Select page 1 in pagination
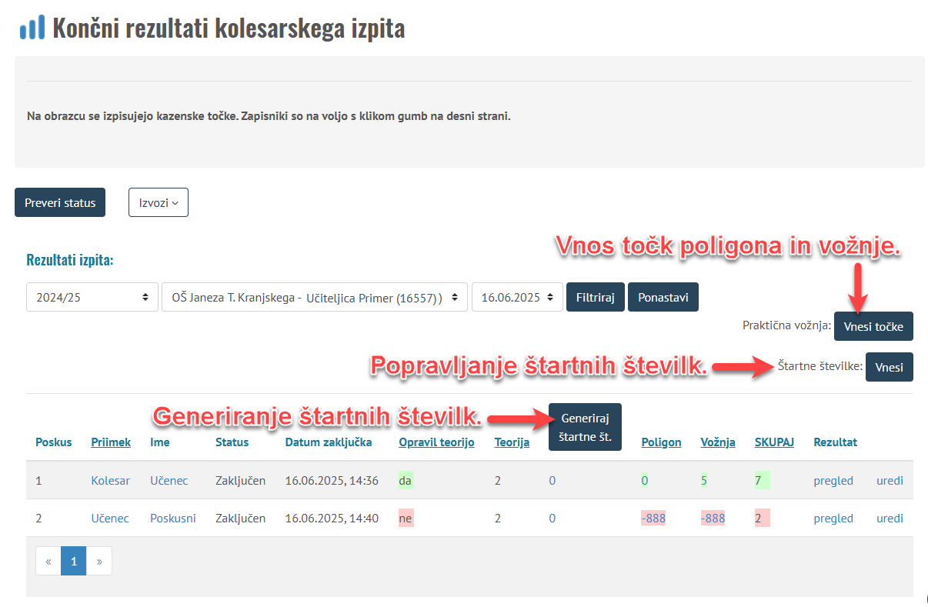Screen dimensions: 928x607 pyautogui.click(x=74, y=562)
